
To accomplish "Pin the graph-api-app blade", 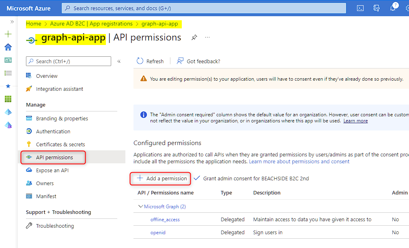I will 194,38.
